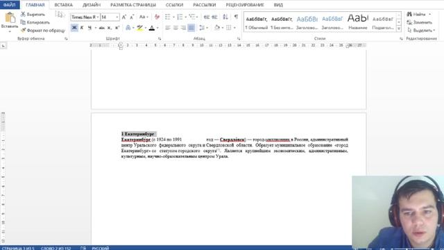Select the Без интервала style
The height and width of the screenshot is (250, 444).
[x=282, y=22]
